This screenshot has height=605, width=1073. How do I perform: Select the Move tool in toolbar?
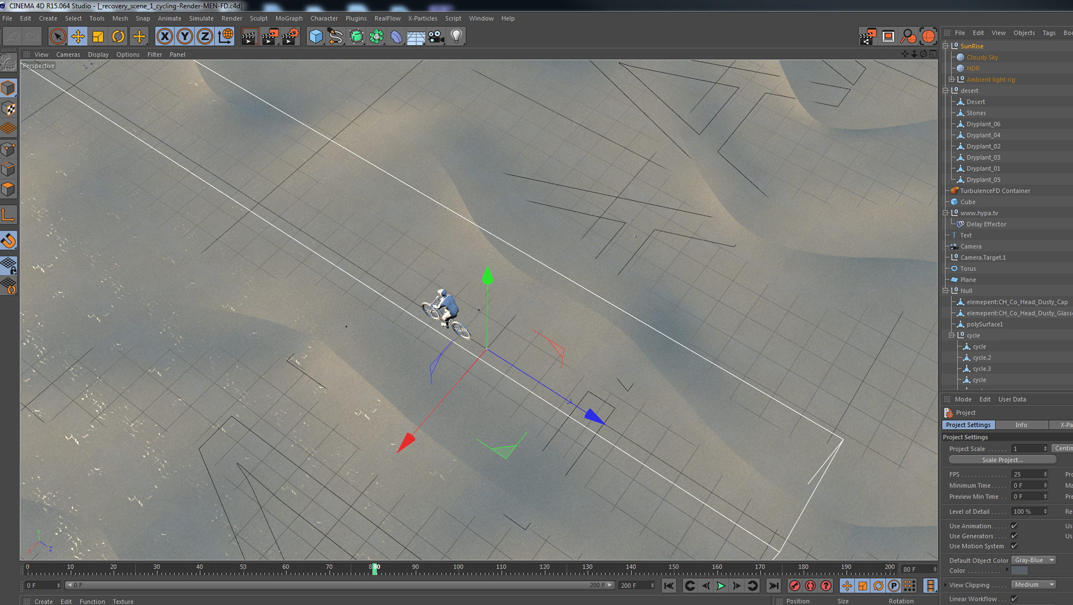click(78, 37)
